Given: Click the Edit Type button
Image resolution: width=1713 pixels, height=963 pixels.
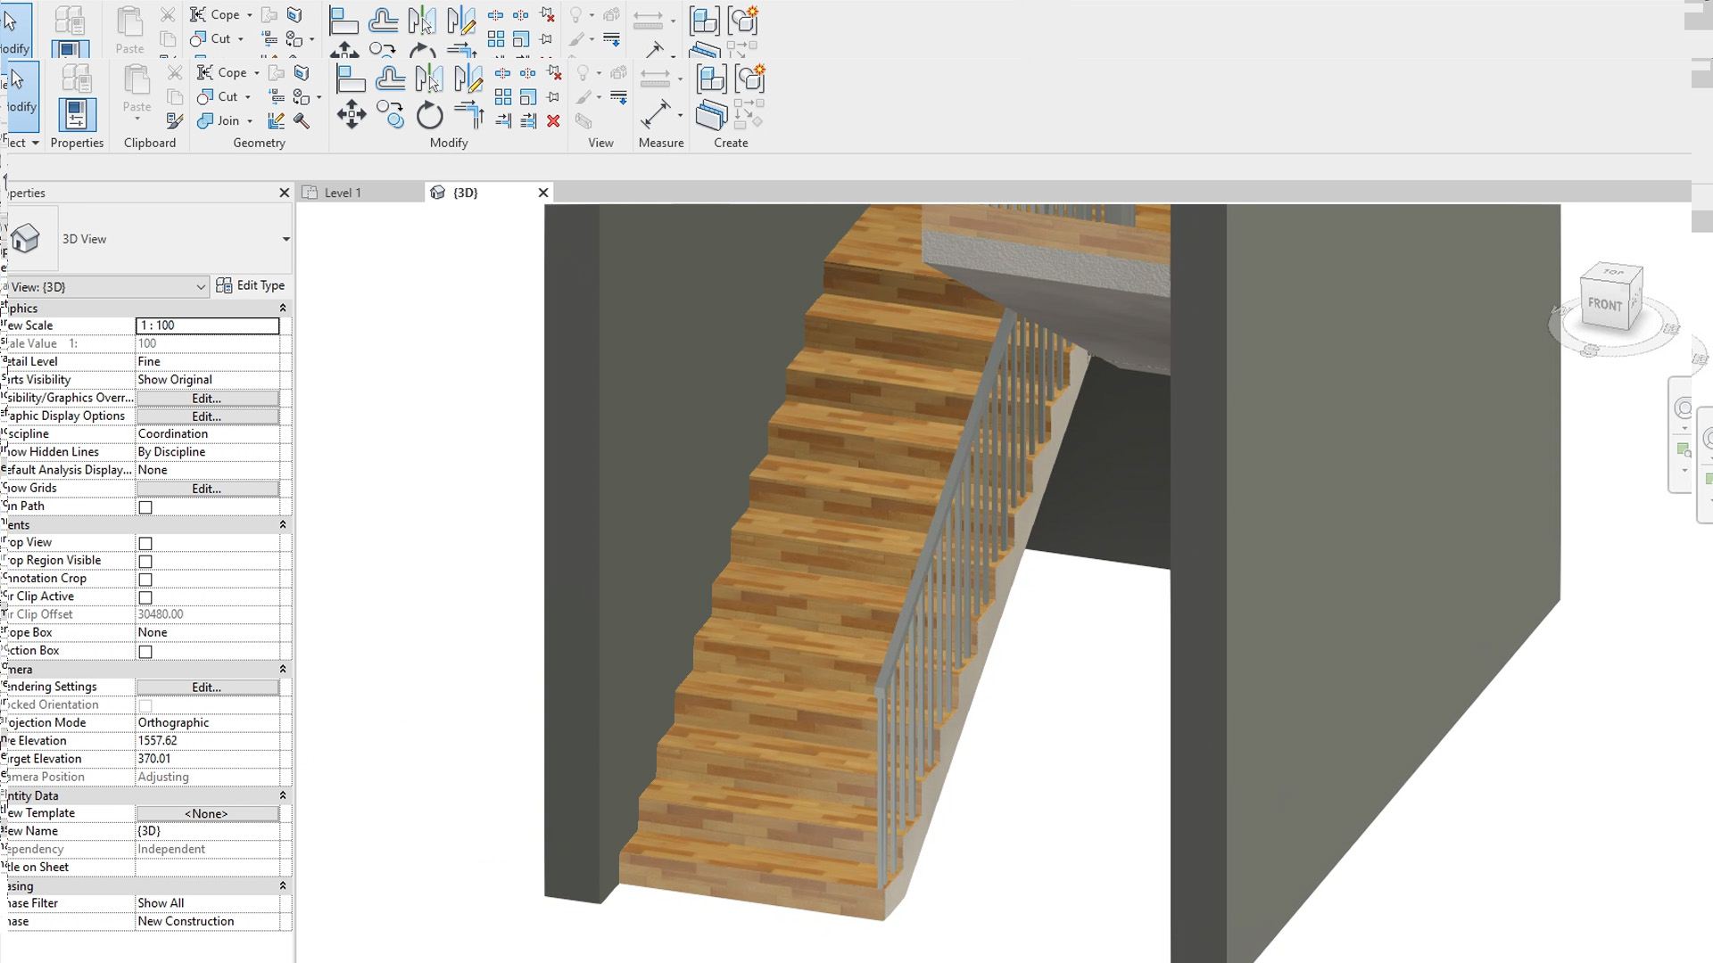Looking at the screenshot, I should coord(251,285).
